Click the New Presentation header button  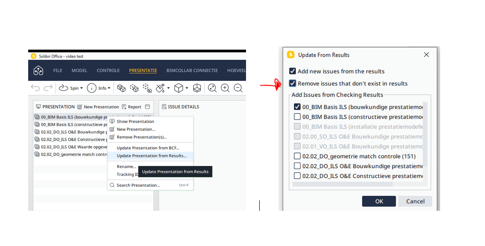pos(98,107)
